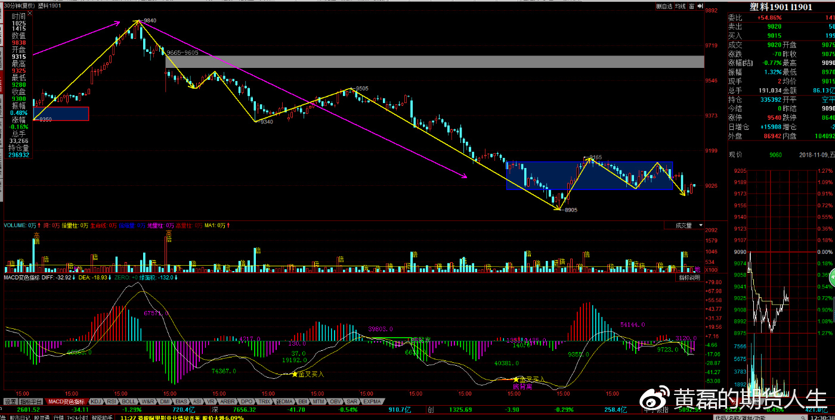
Task: Switch to the BBI indicator tab
Action: click(303, 402)
